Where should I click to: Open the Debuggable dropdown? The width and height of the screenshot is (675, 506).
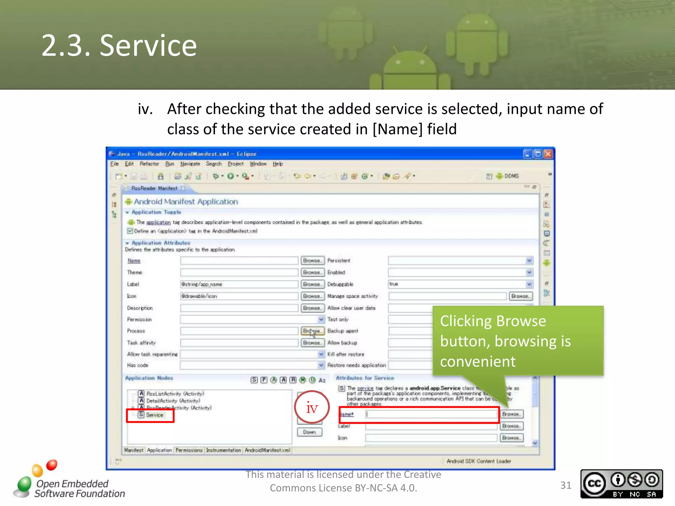pyautogui.click(x=529, y=284)
